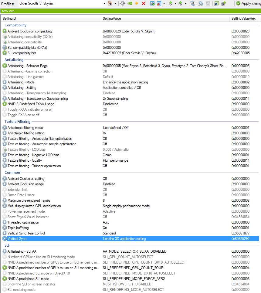
Task: Click the '8x' anisotropic filtering value
Action: click(x=104, y=133)
